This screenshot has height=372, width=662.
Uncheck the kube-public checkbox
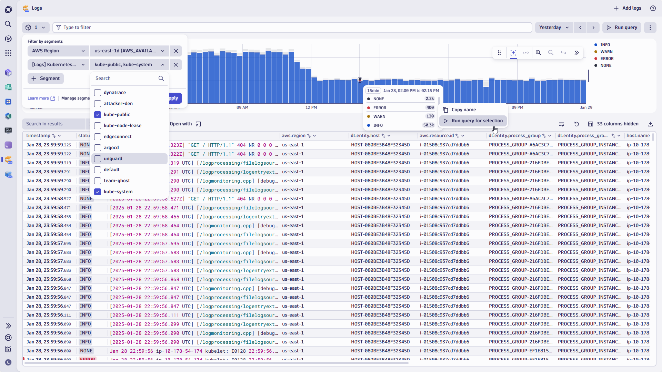(98, 114)
